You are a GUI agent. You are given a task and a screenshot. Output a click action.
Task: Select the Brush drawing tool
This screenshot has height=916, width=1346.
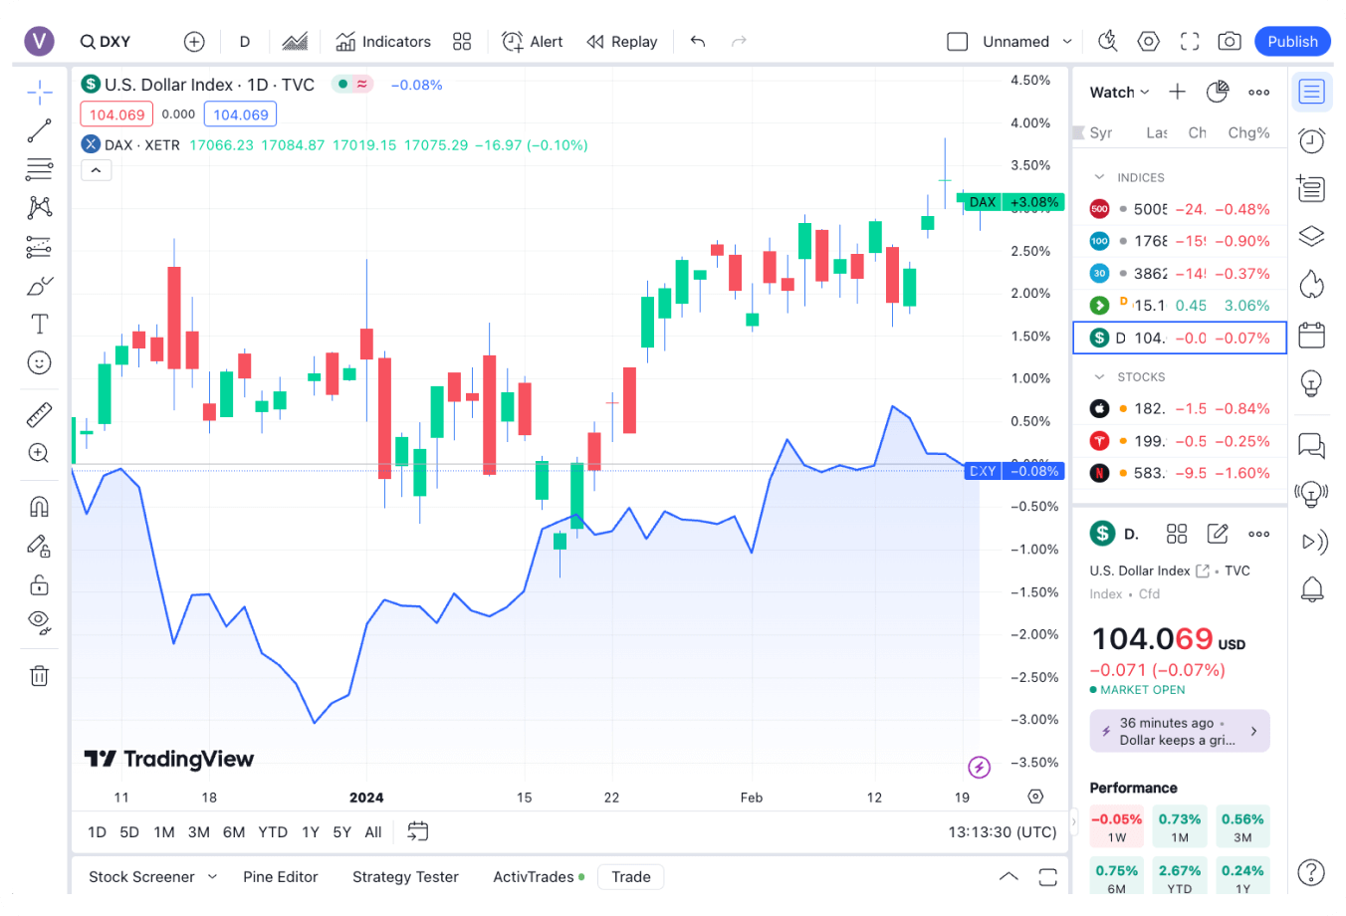coord(39,286)
